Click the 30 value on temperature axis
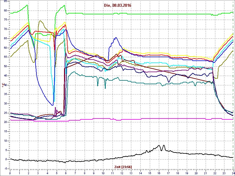 (5, 104)
